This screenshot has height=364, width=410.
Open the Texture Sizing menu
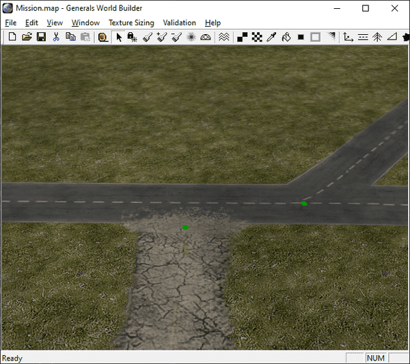point(131,23)
